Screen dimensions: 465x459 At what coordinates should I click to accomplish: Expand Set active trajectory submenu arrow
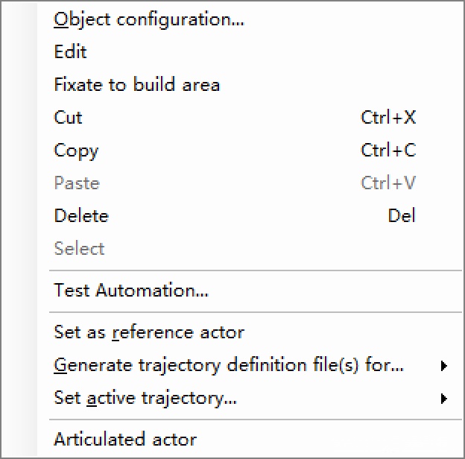coord(444,399)
